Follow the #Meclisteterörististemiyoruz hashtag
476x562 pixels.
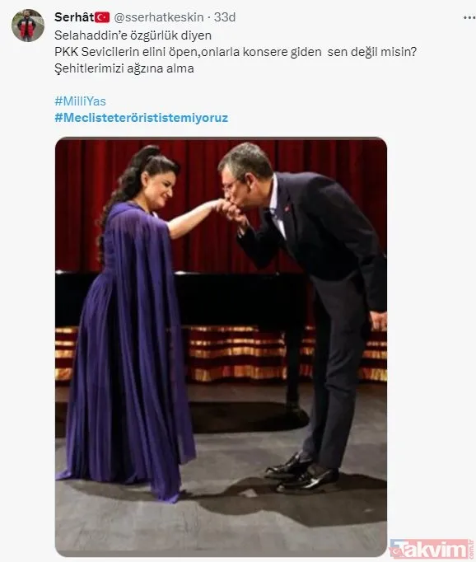(x=141, y=118)
